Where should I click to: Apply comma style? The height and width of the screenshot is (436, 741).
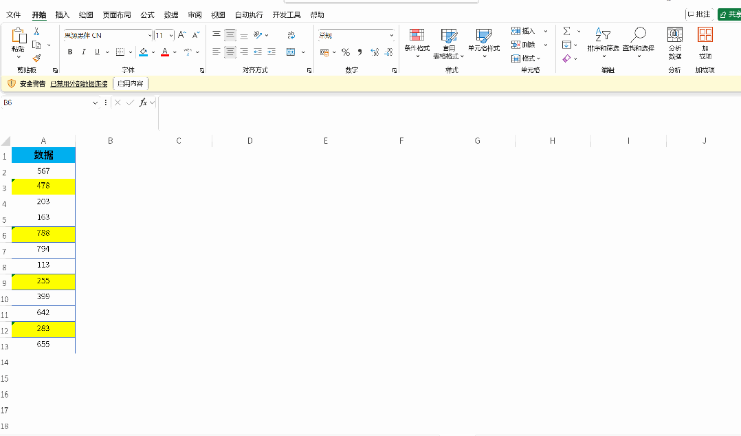point(360,52)
